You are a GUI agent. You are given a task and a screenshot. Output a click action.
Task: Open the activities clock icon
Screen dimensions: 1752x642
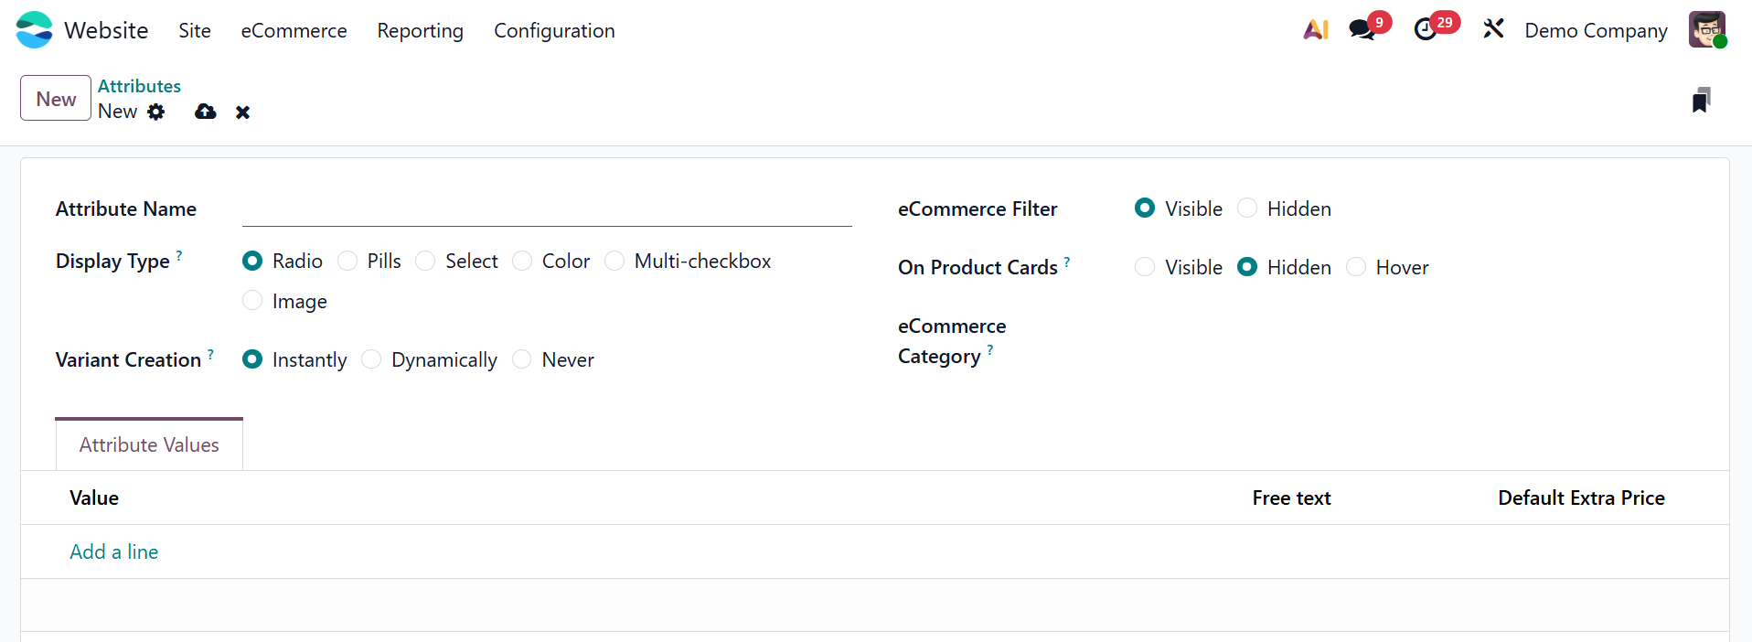(x=1426, y=30)
